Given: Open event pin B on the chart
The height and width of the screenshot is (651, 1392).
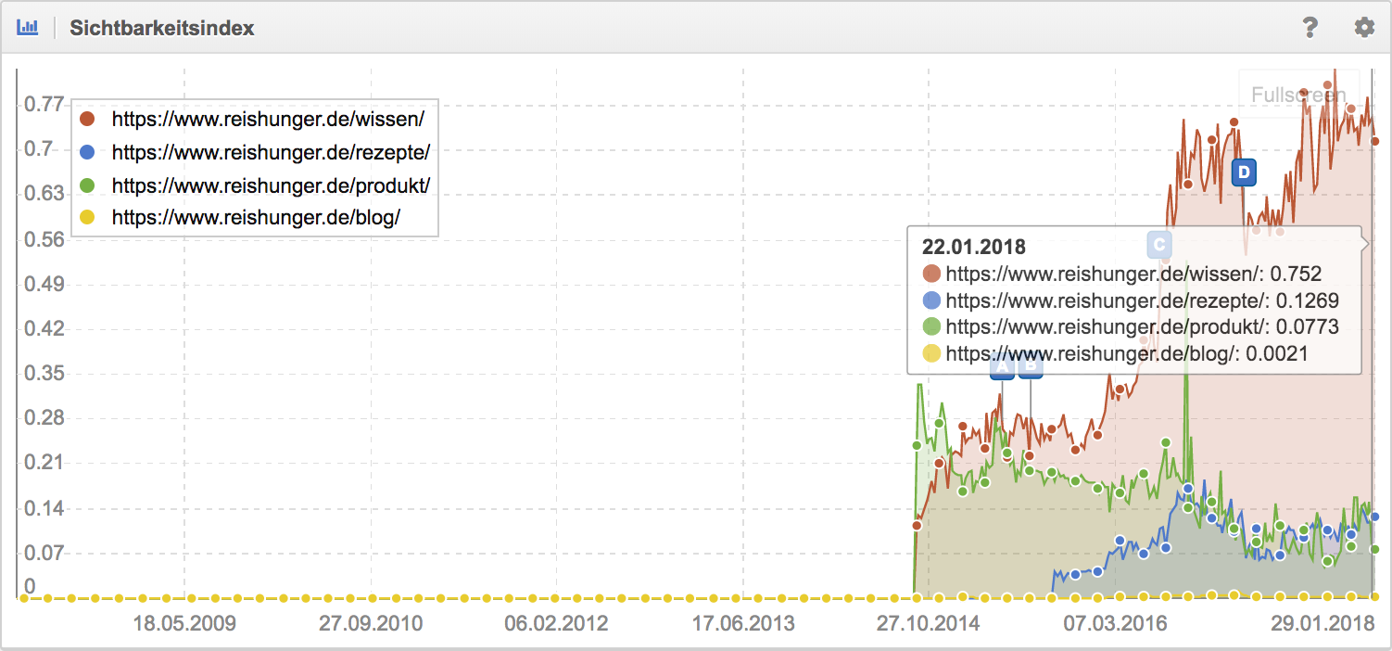Looking at the screenshot, I should 1031,367.
